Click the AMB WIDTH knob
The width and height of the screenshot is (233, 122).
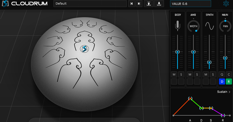[193, 26]
